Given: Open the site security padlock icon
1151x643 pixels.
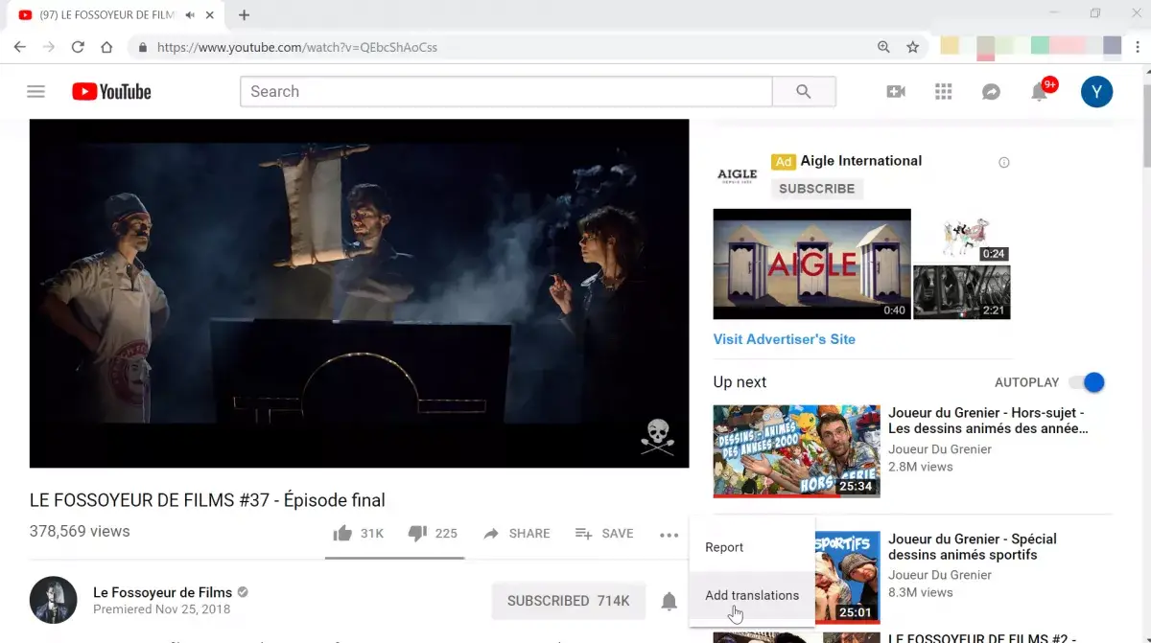Looking at the screenshot, I should pos(143,47).
